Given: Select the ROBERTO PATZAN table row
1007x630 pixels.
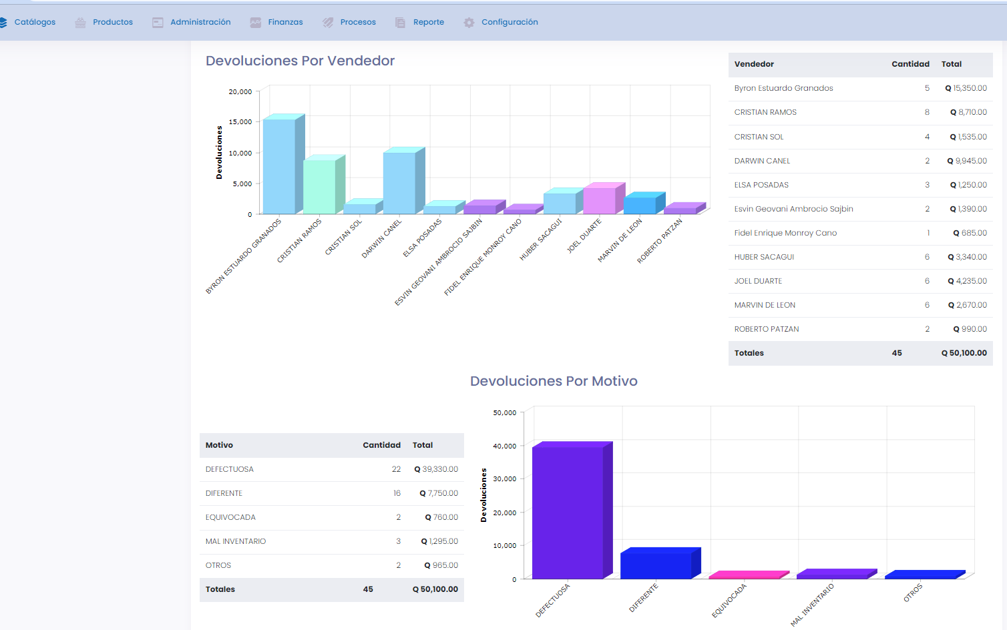Looking at the screenshot, I should click(860, 329).
